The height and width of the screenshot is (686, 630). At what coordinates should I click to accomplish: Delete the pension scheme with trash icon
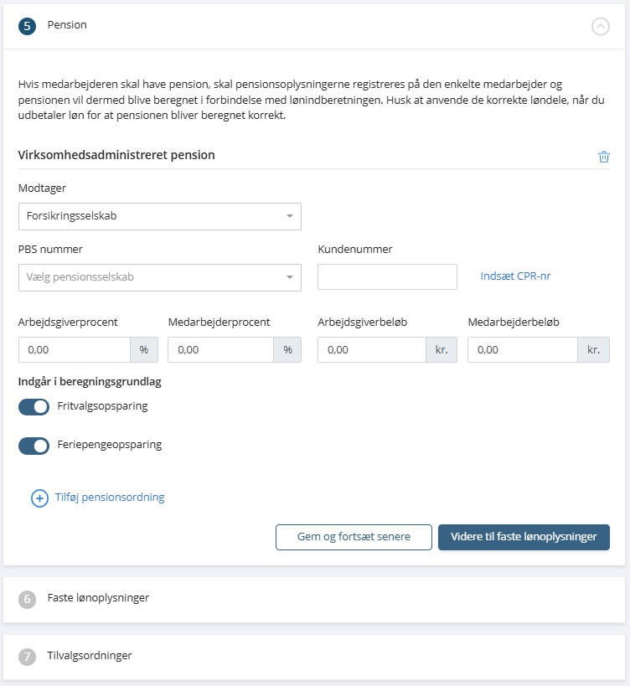click(603, 157)
